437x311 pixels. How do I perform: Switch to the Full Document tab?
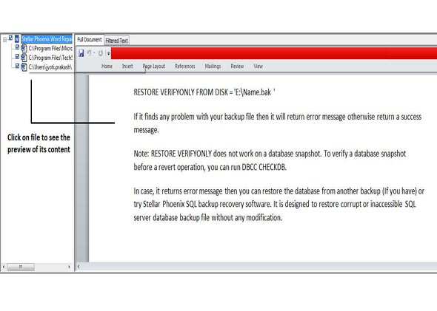[90, 40]
